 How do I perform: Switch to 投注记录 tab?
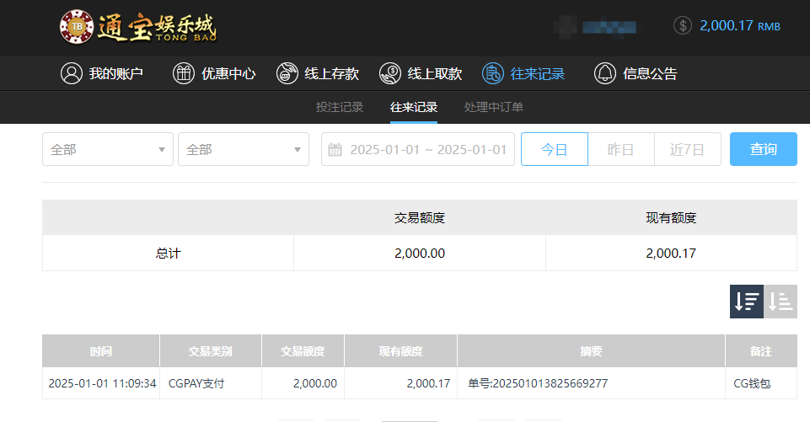[x=340, y=107]
